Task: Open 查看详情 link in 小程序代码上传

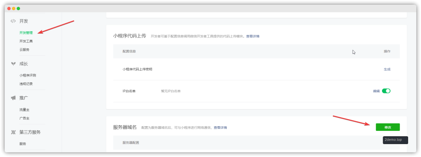Action: (253, 36)
